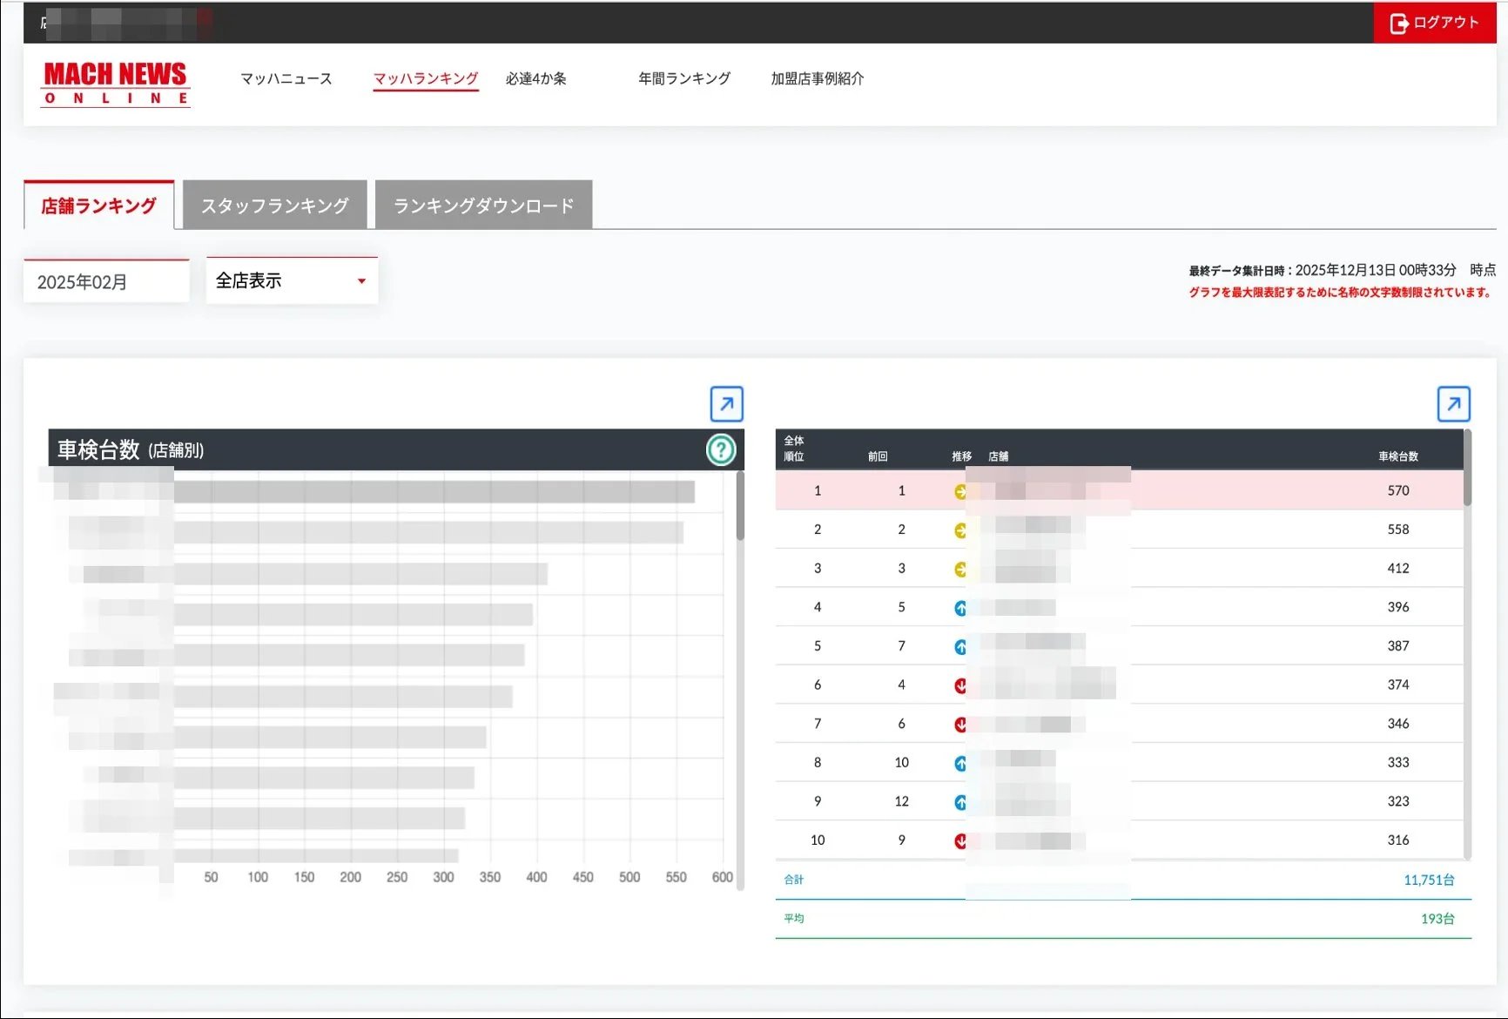Click the yellow trend icon for rank 3
The height and width of the screenshot is (1019, 1508).
click(960, 569)
